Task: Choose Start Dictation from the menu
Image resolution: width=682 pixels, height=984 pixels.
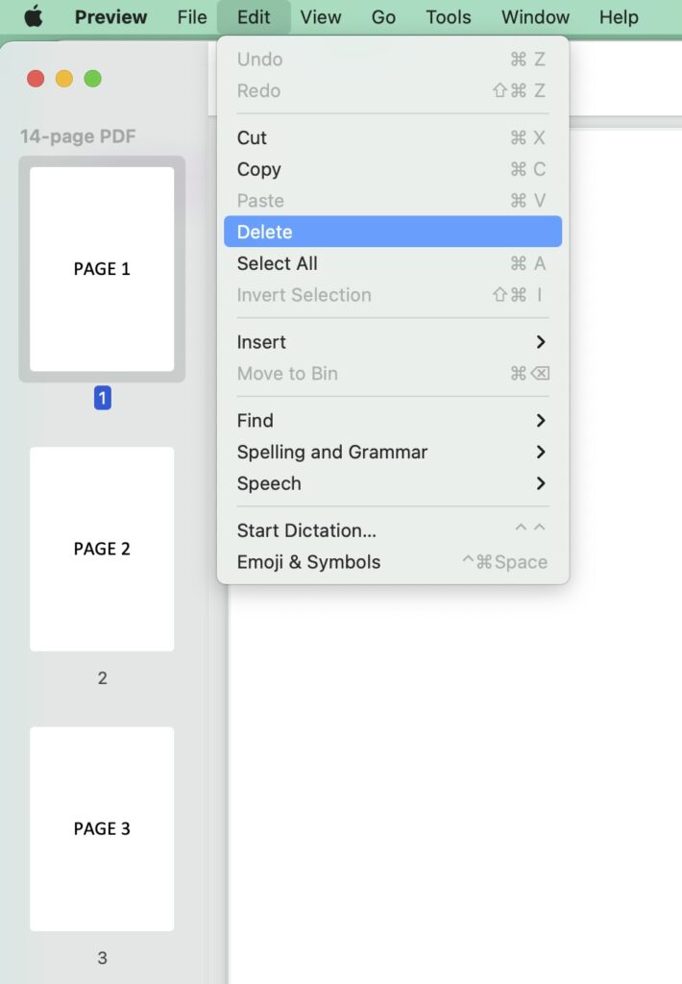Action: (305, 530)
